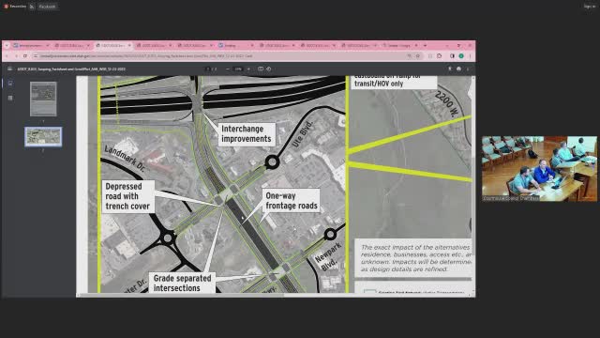
Task: Download the PDF file
Action: tap(450, 69)
